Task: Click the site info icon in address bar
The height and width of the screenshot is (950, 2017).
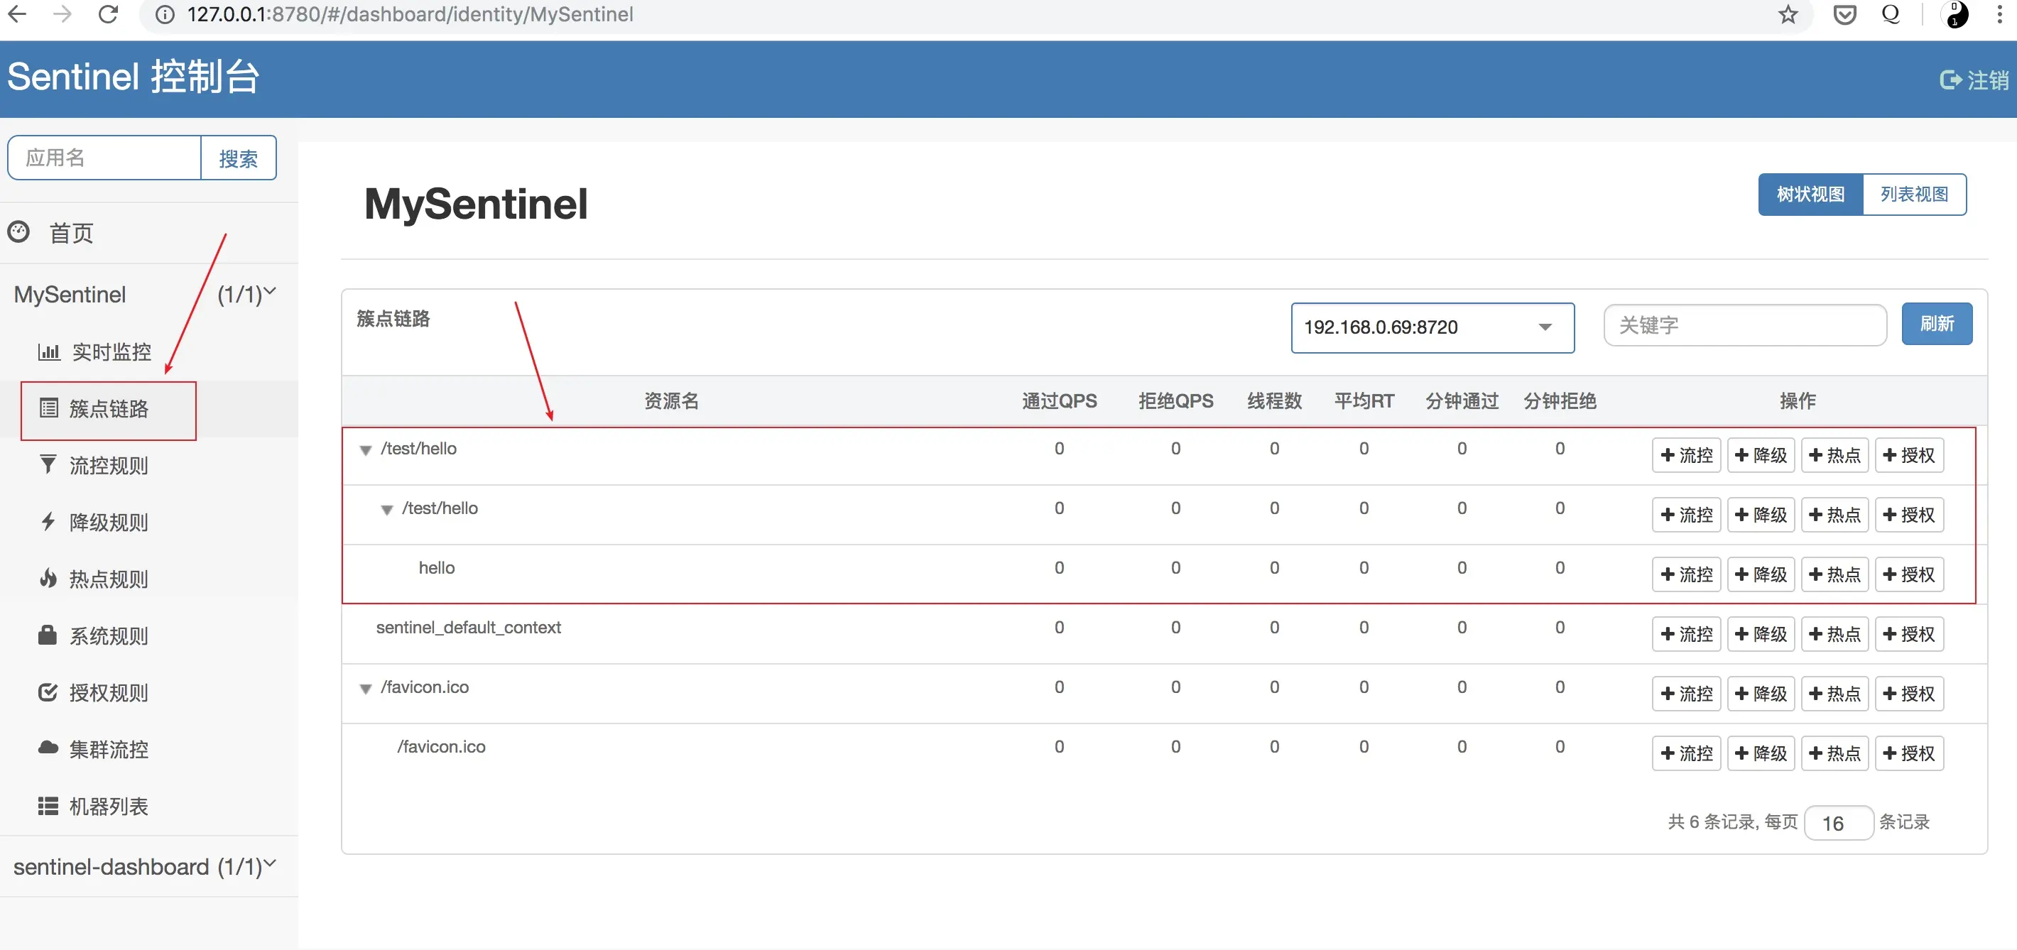Action: [x=165, y=14]
